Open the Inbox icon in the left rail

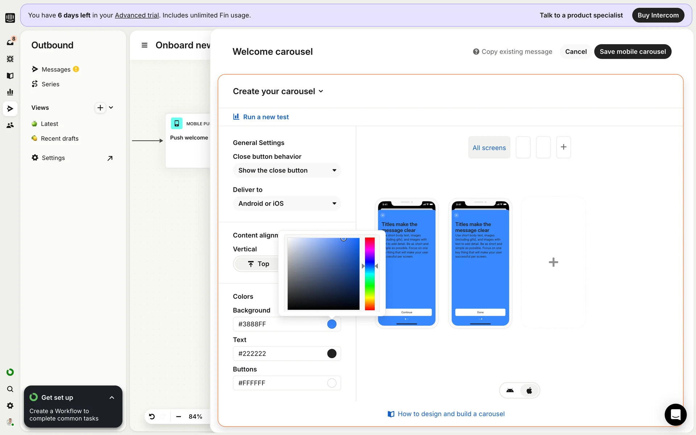point(10,42)
